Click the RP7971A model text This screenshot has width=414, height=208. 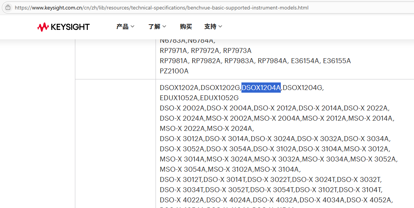pyautogui.click(x=173, y=50)
